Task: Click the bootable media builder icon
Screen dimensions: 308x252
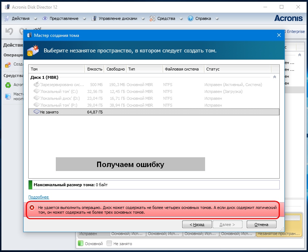Action: (8, 96)
